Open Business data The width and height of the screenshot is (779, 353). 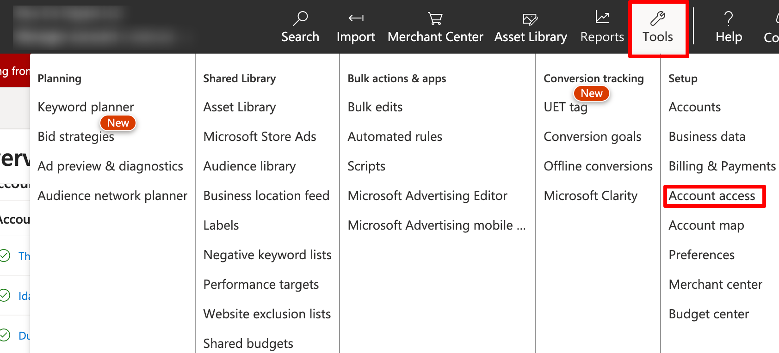click(707, 137)
